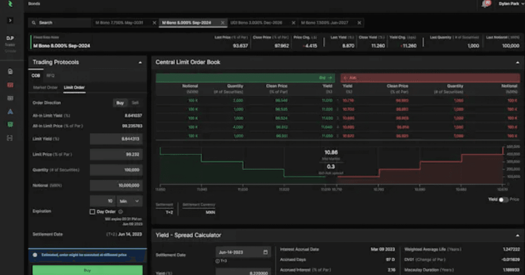Close the M Bono 8.000% Sep-2024 tab
This screenshot has width=525, height=275.
point(223,23)
